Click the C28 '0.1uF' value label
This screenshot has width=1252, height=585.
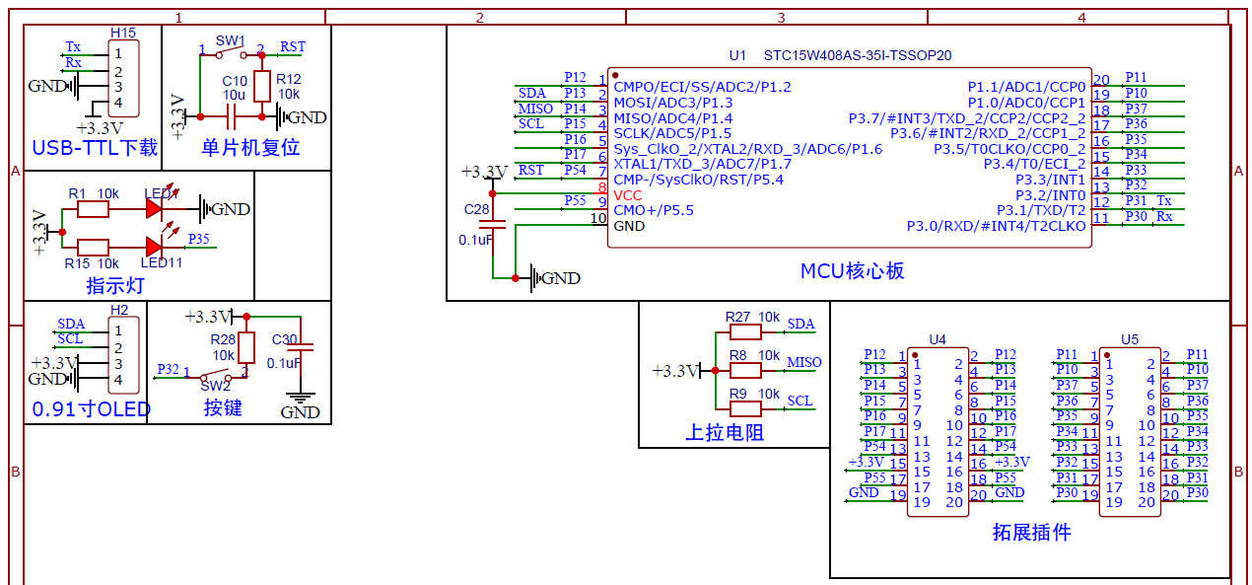[475, 240]
